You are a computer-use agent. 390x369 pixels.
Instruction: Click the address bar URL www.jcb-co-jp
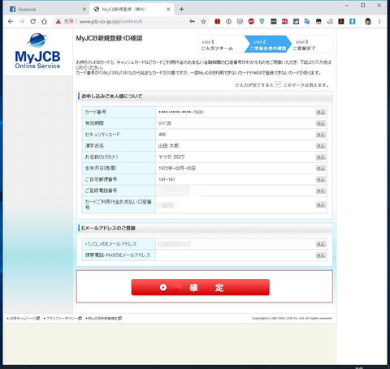coord(110,22)
